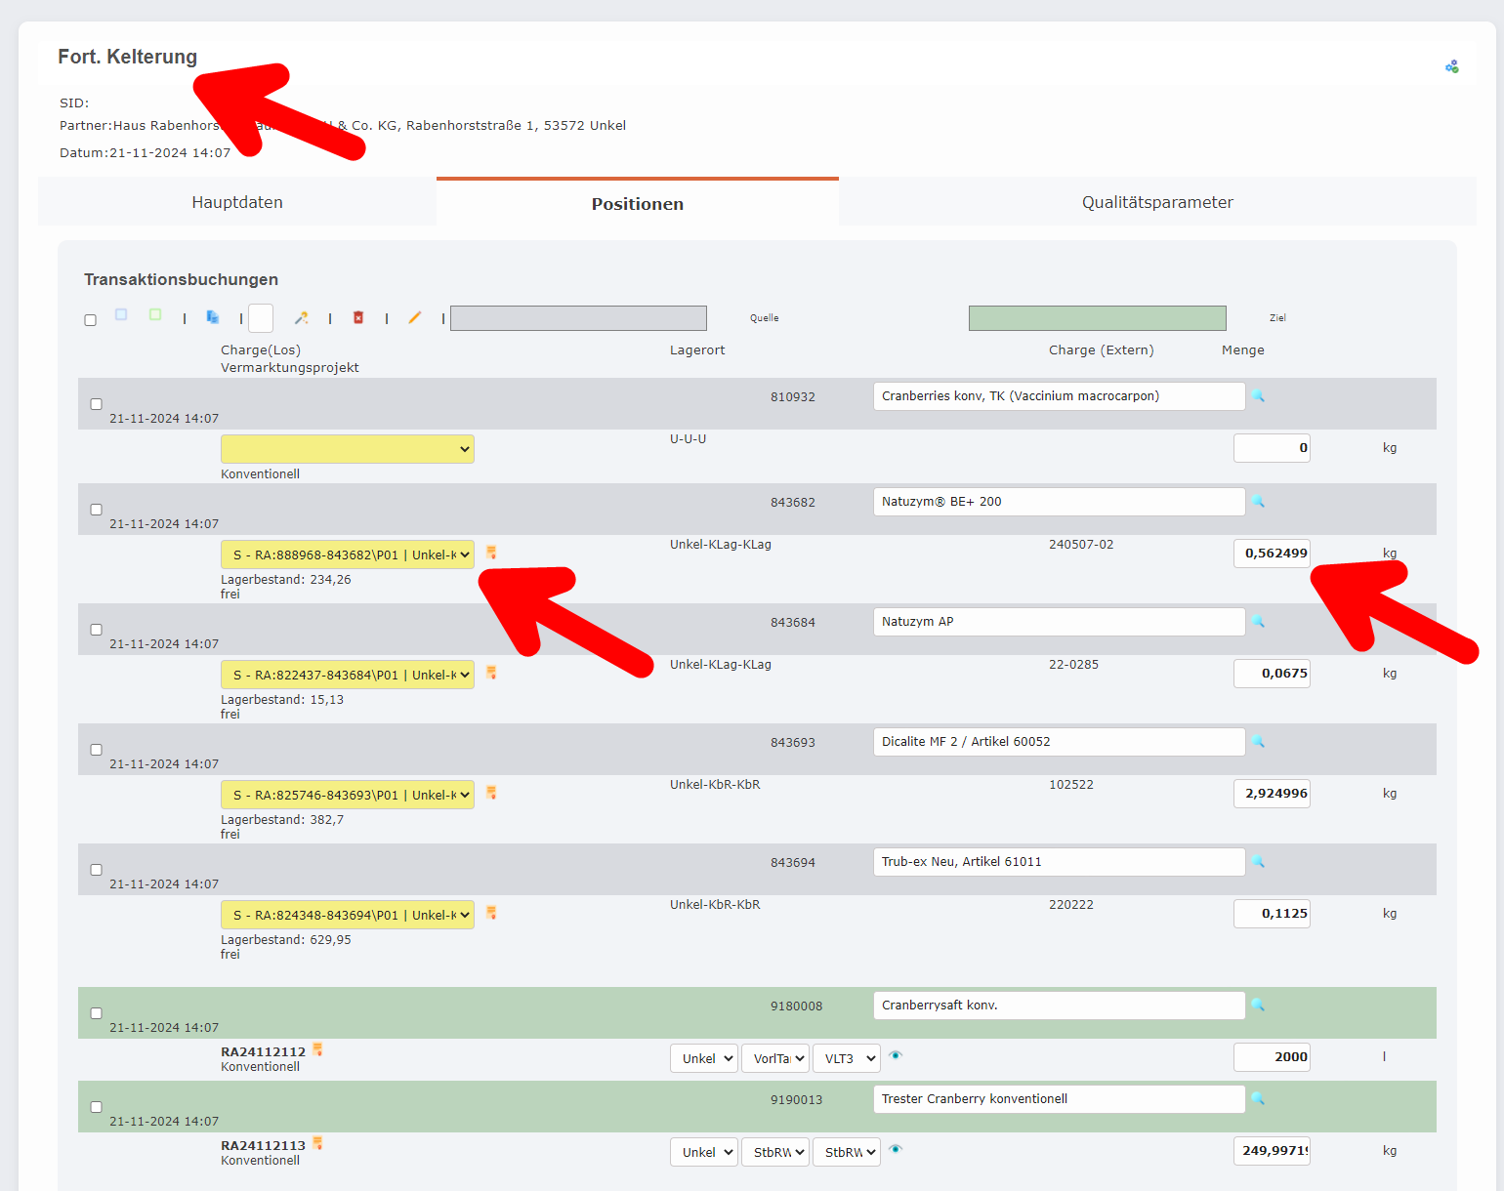Check the checkbox for row 843682 Natuzym BE+ 200

click(97, 510)
